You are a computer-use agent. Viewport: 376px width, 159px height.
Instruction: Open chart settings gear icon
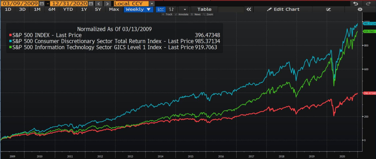point(360,9)
